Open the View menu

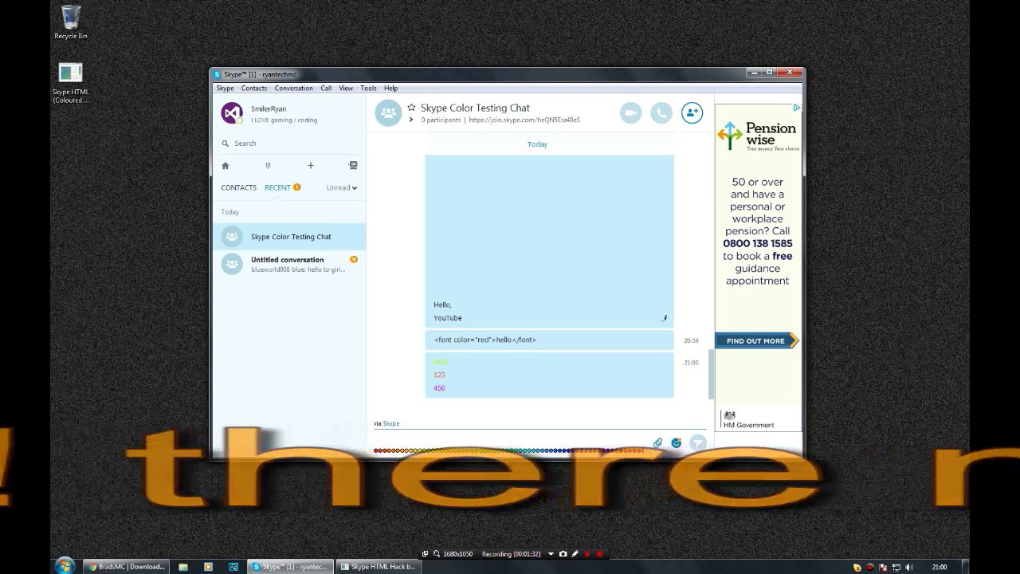[346, 88]
